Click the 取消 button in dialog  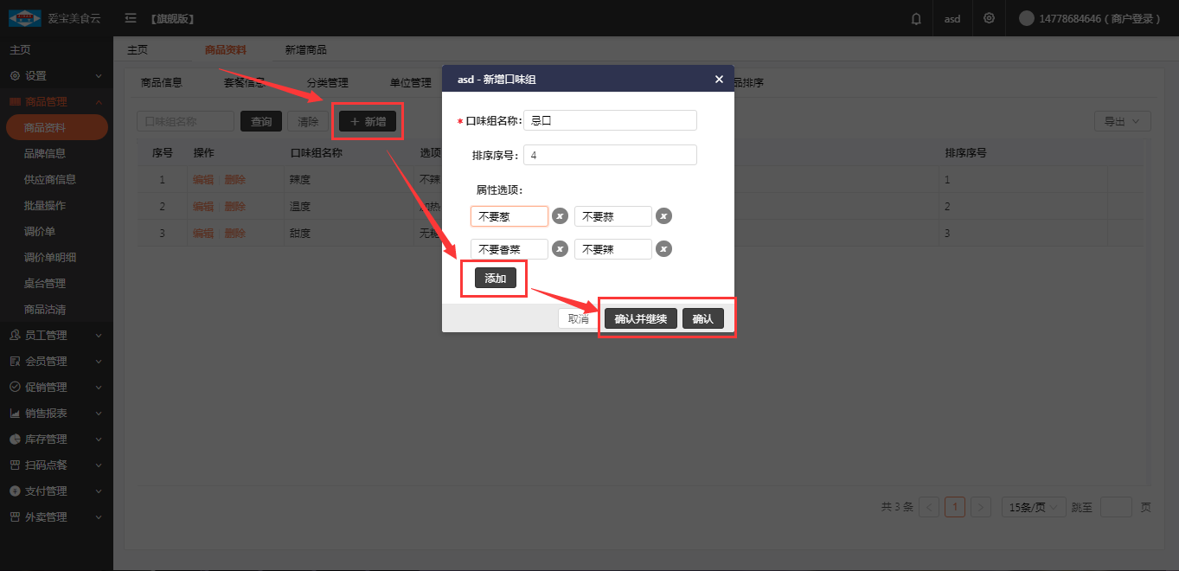point(578,318)
